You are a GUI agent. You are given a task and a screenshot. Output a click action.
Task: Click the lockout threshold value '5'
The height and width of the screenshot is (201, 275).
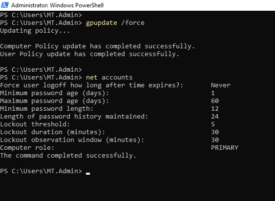pos(213,124)
